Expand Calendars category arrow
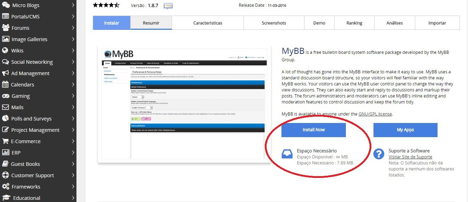This screenshot has width=468, height=202. click(x=73, y=84)
